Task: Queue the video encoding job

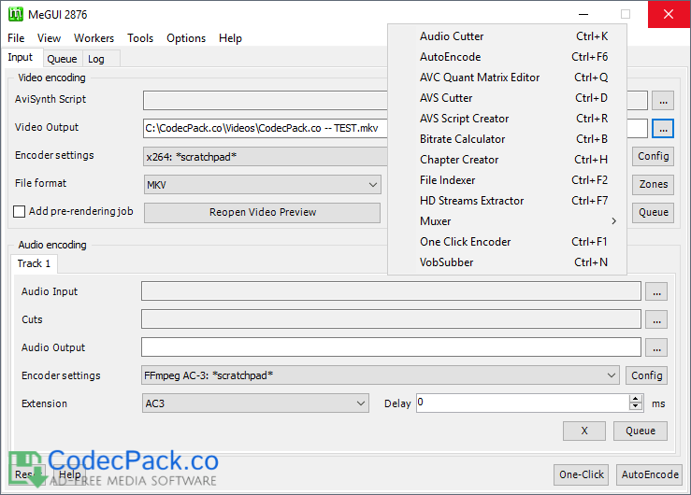Action: point(653,213)
